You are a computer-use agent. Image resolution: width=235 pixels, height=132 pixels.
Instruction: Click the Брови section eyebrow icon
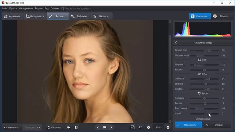199,93
